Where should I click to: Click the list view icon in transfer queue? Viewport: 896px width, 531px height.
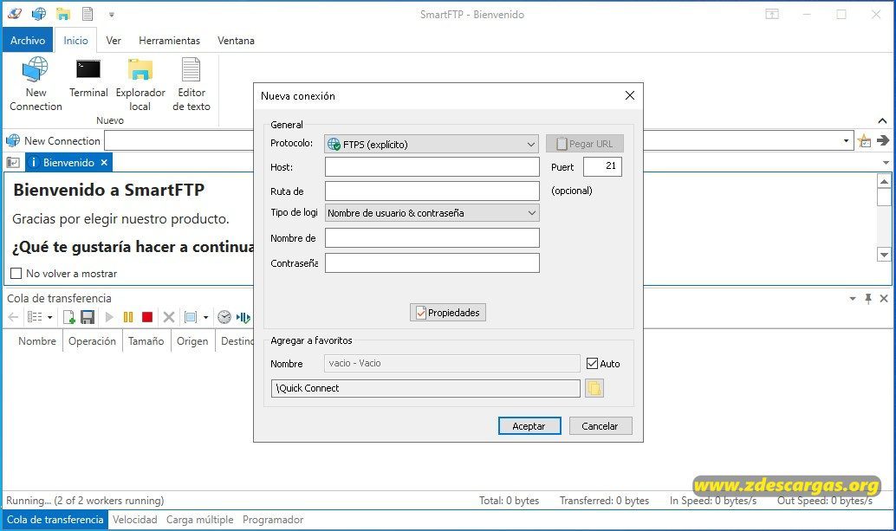[x=35, y=317]
